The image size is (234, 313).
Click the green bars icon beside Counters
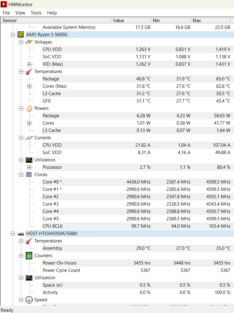coord(29,256)
